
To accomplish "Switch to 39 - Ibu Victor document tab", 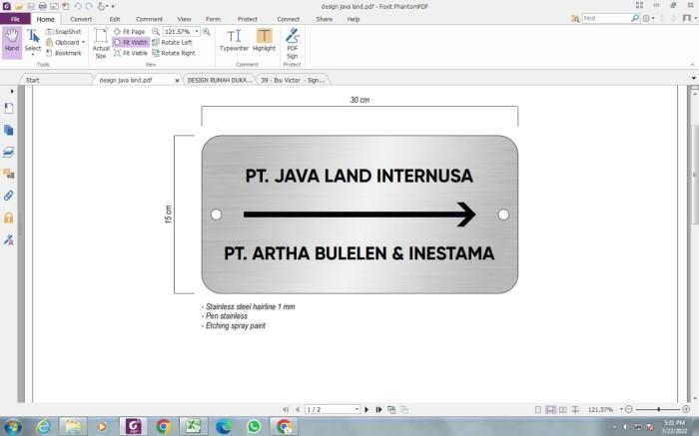I will (293, 80).
